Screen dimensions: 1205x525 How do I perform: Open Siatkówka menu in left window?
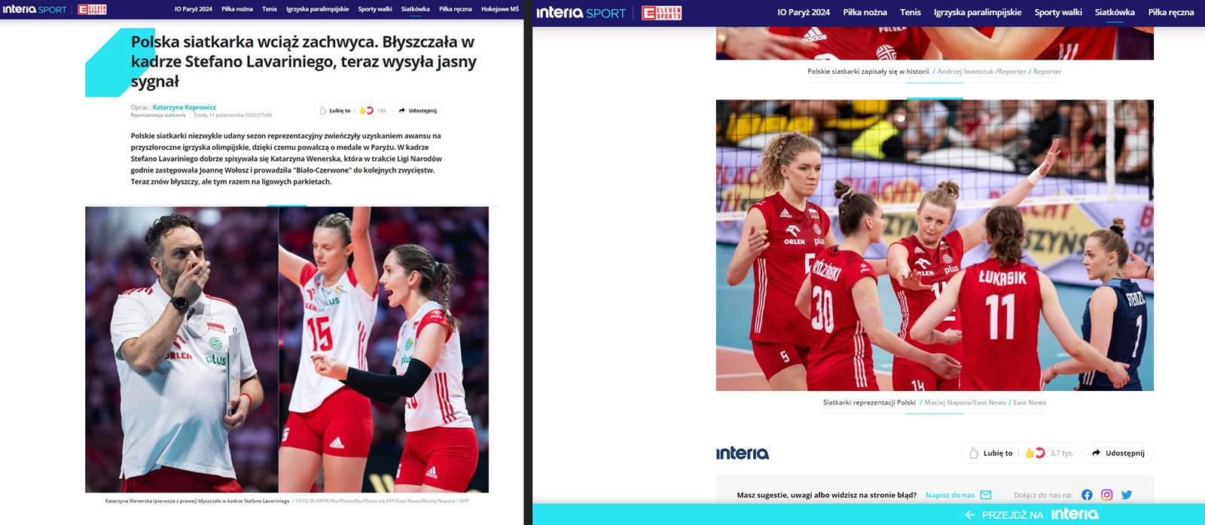tap(416, 9)
